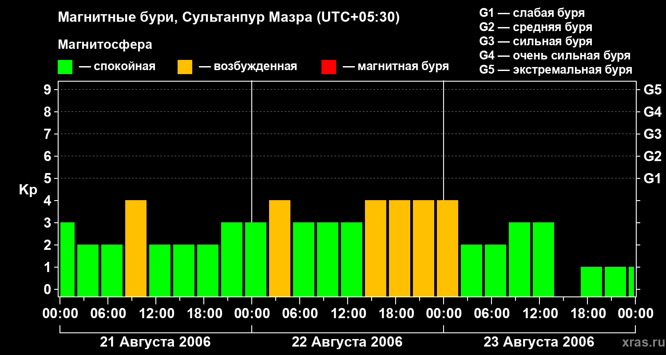Click the green 'спокойная' legend swatch
This screenshot has height=355, width=666.
point(65,67)
